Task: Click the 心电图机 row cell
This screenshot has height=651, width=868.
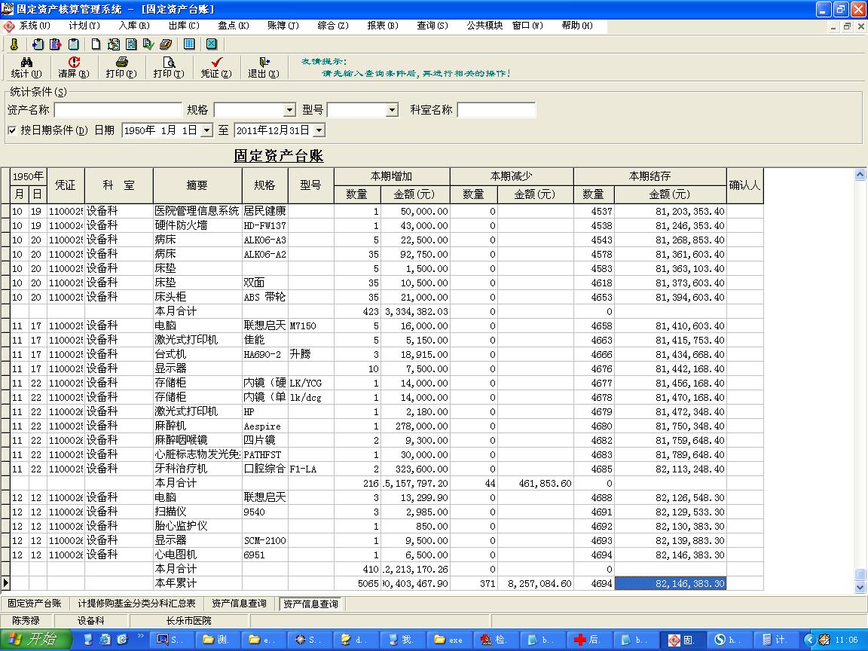Action: coord(197,555)
